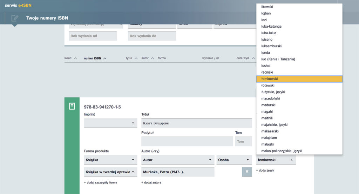Select łotewski from the language list
This screenshot has width=359, height=194.
268,85
